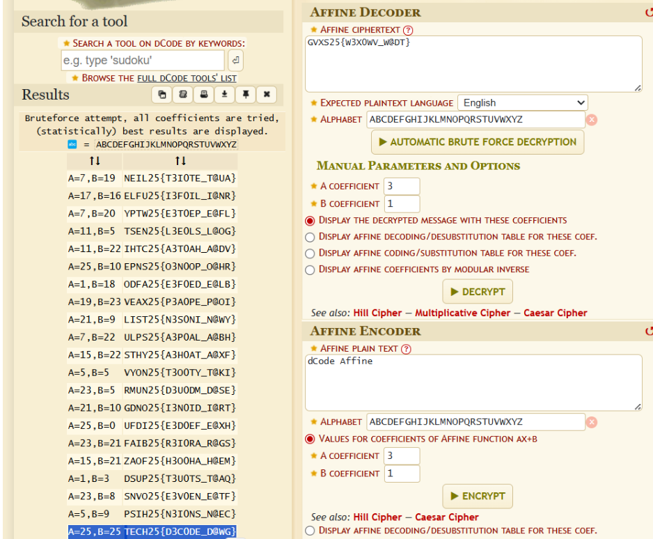Select display decrypted message with these coefficients
This screenshot has width=653, height=539.
pos(310,221)
